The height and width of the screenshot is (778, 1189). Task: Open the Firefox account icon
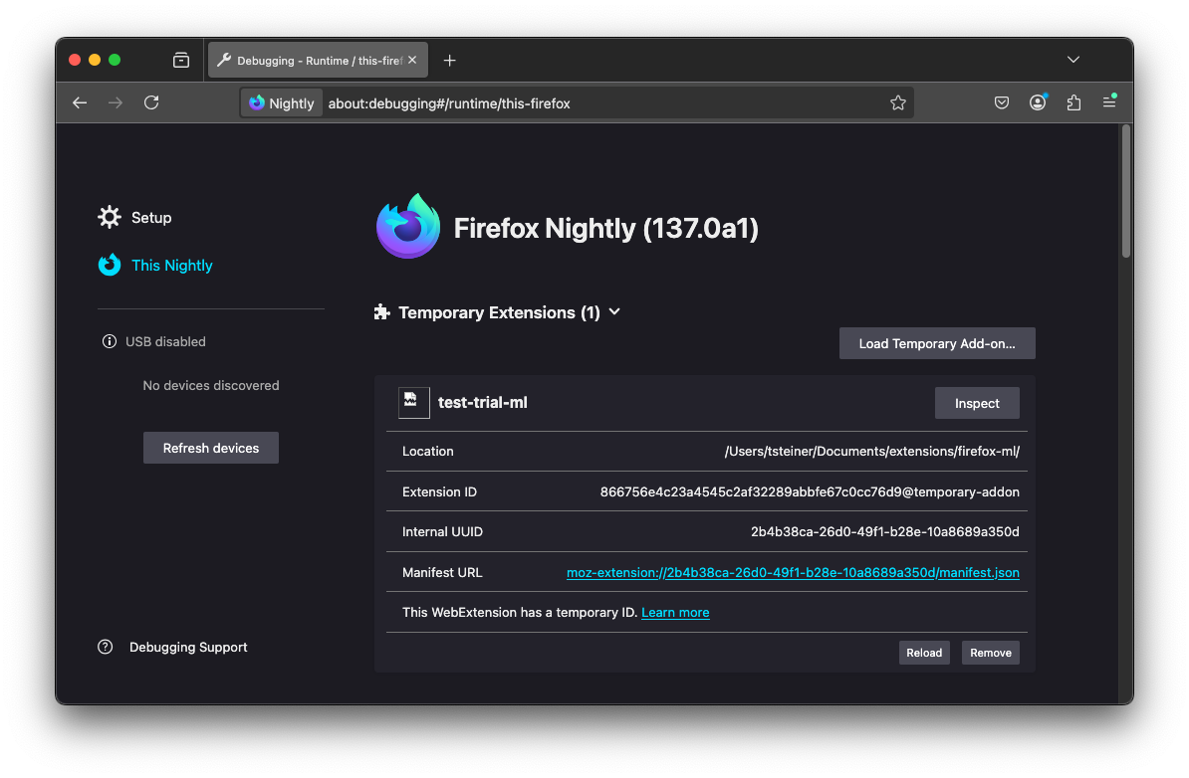[x=1038, y=102]
